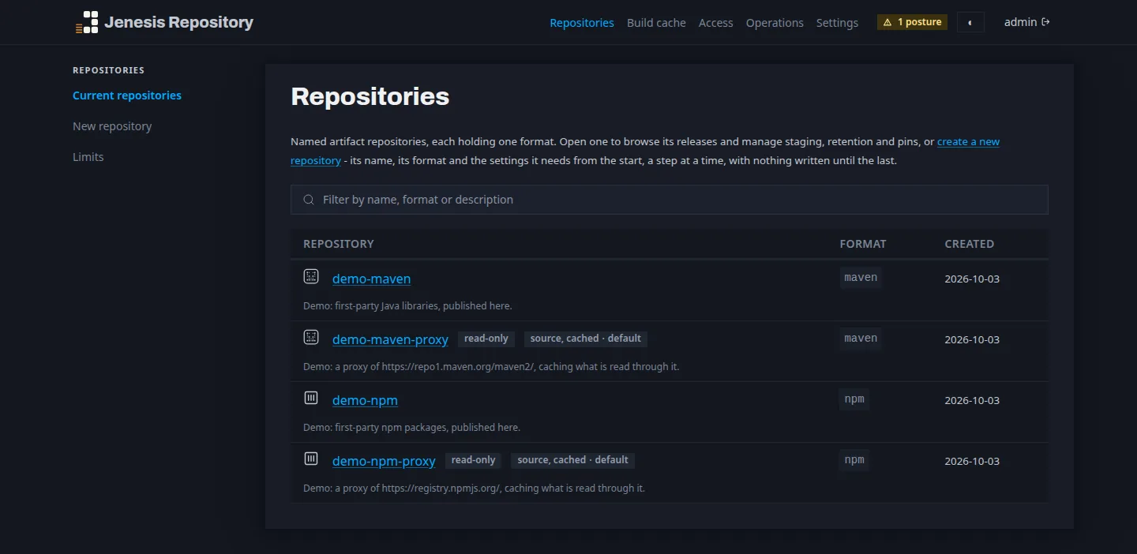Click source, cached · default badge on demo-maven-proxy
Viewport: 1137px width, 554px height.
pyautogui.click(x=586, y=339)
